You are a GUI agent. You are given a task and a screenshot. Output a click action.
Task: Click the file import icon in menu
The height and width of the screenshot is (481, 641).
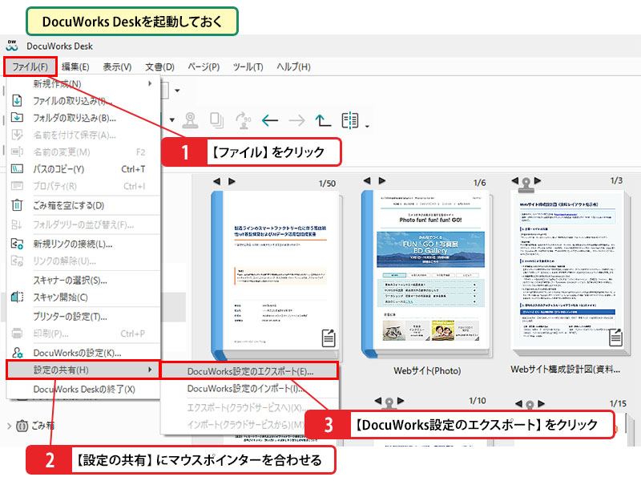[x=17, y=100]
